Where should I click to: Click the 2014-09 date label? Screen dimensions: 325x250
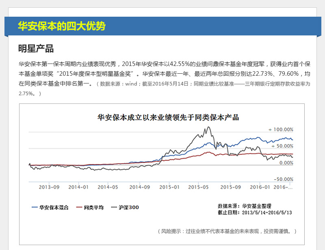coord(140,187)
